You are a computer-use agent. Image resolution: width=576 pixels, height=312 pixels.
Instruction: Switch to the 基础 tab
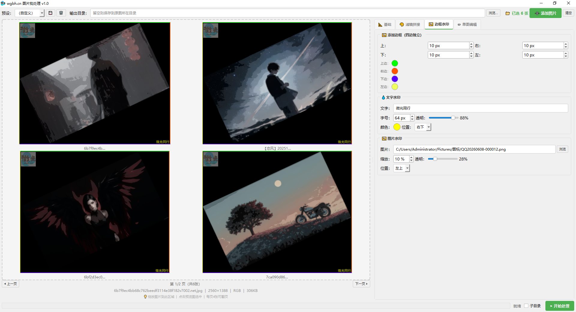click(x=385, y=24)
